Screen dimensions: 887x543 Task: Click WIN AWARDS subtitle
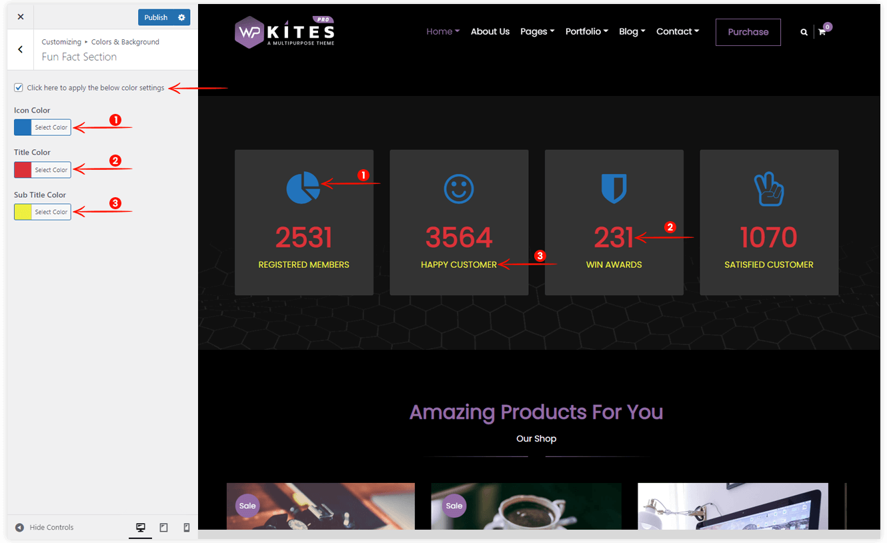(x=614, y=265)
